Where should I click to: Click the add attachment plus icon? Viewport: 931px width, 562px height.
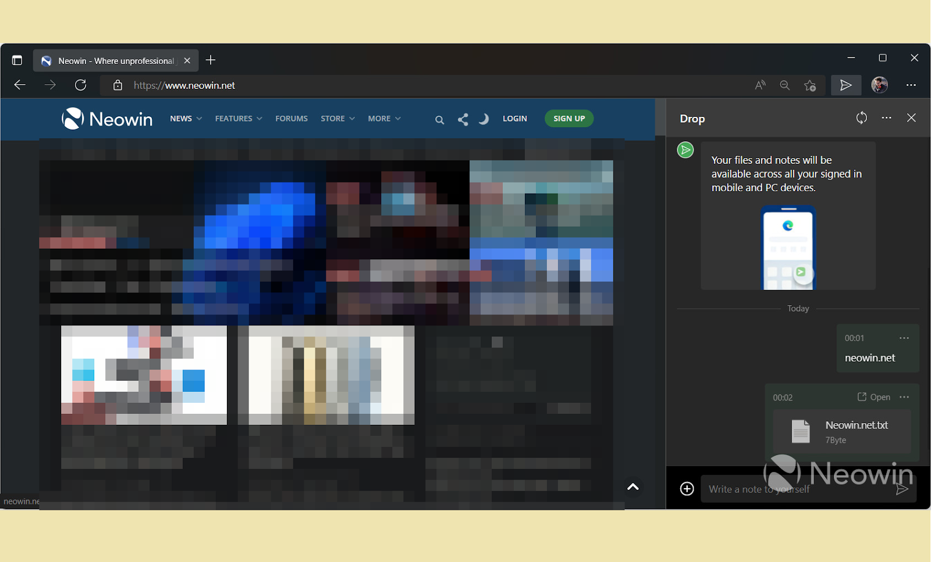(x=687, y=489)
